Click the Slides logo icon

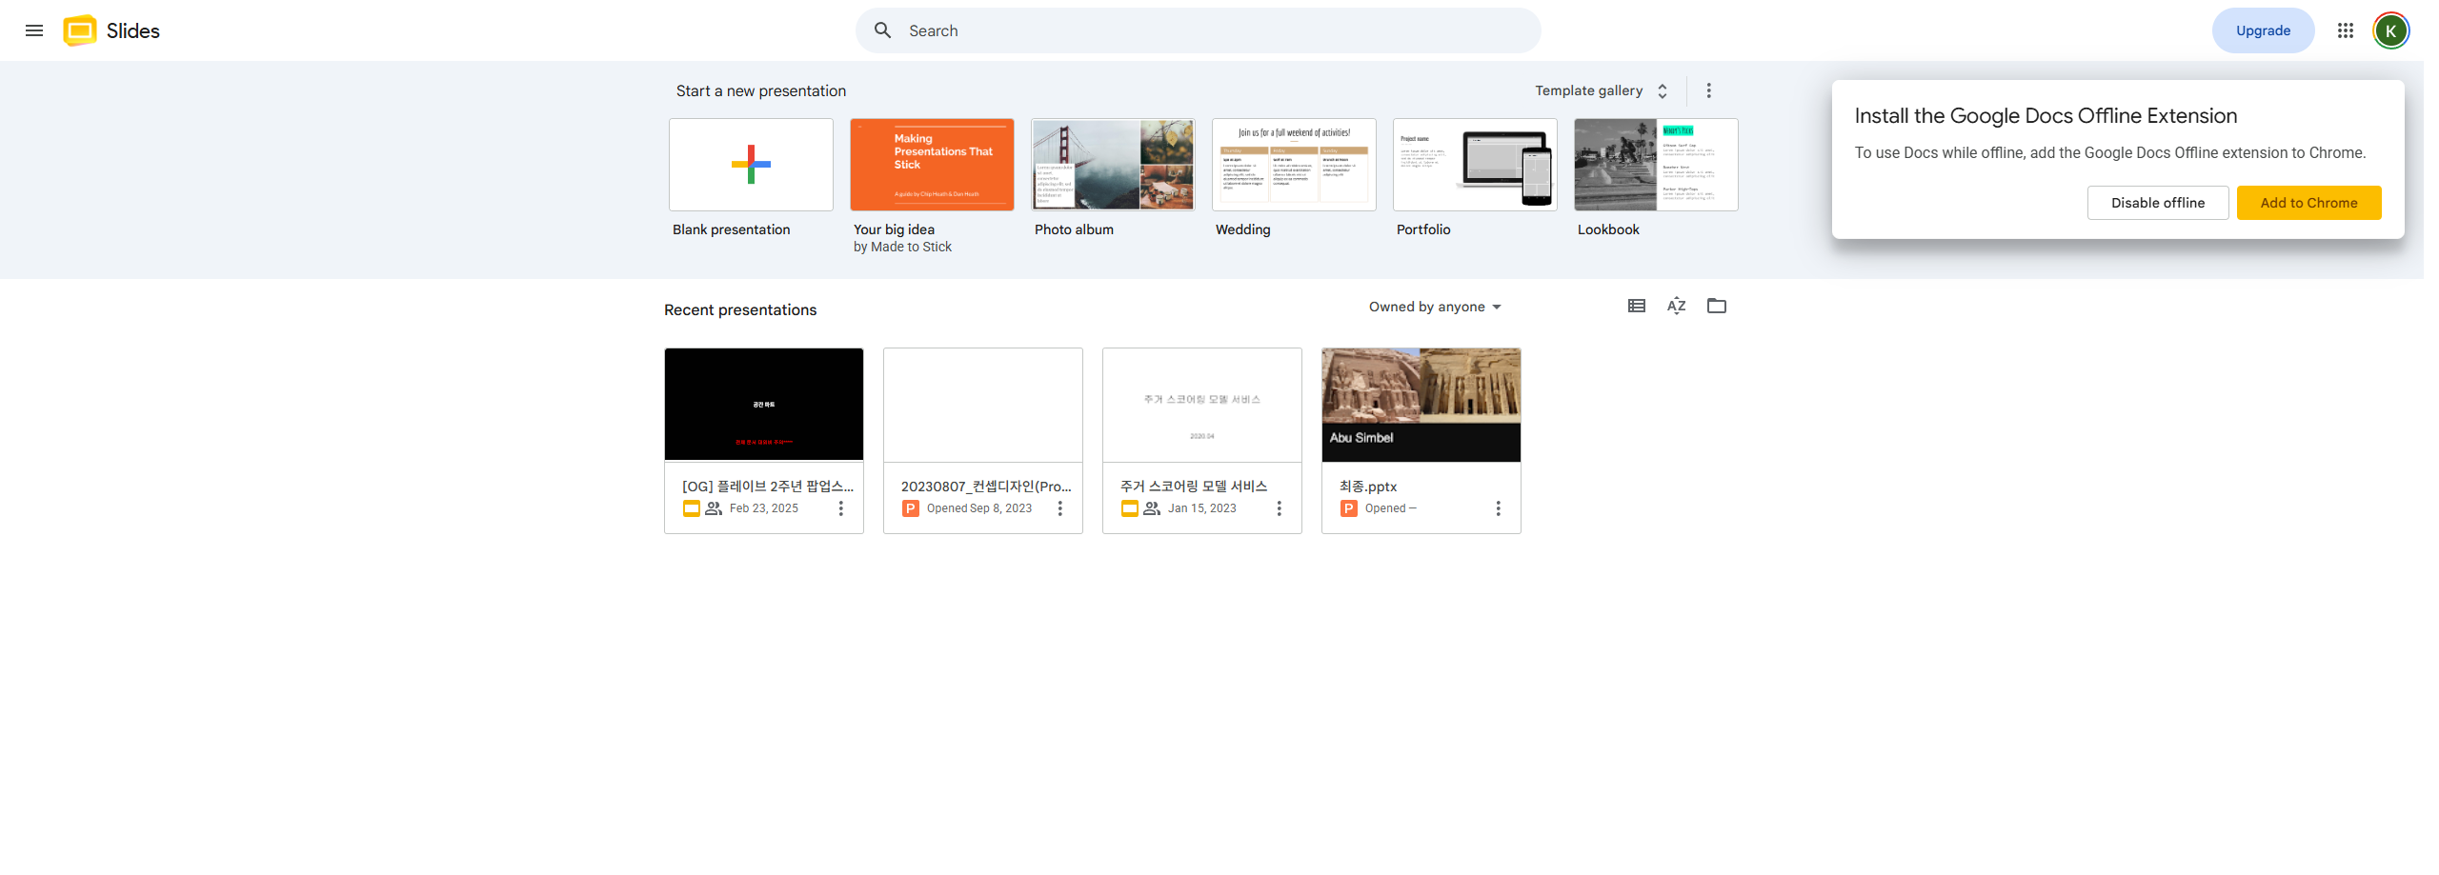tap(80, 30)
